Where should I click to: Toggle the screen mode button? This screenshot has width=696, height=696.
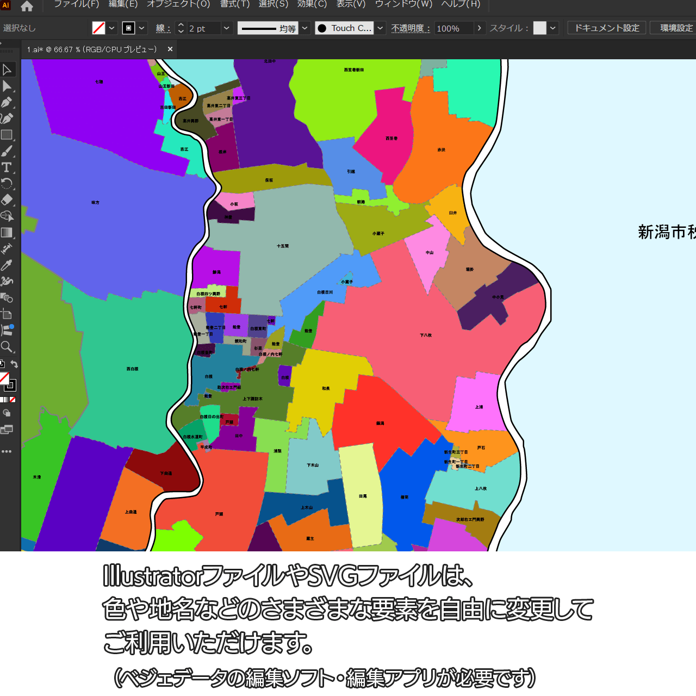(x=7, y=430)
